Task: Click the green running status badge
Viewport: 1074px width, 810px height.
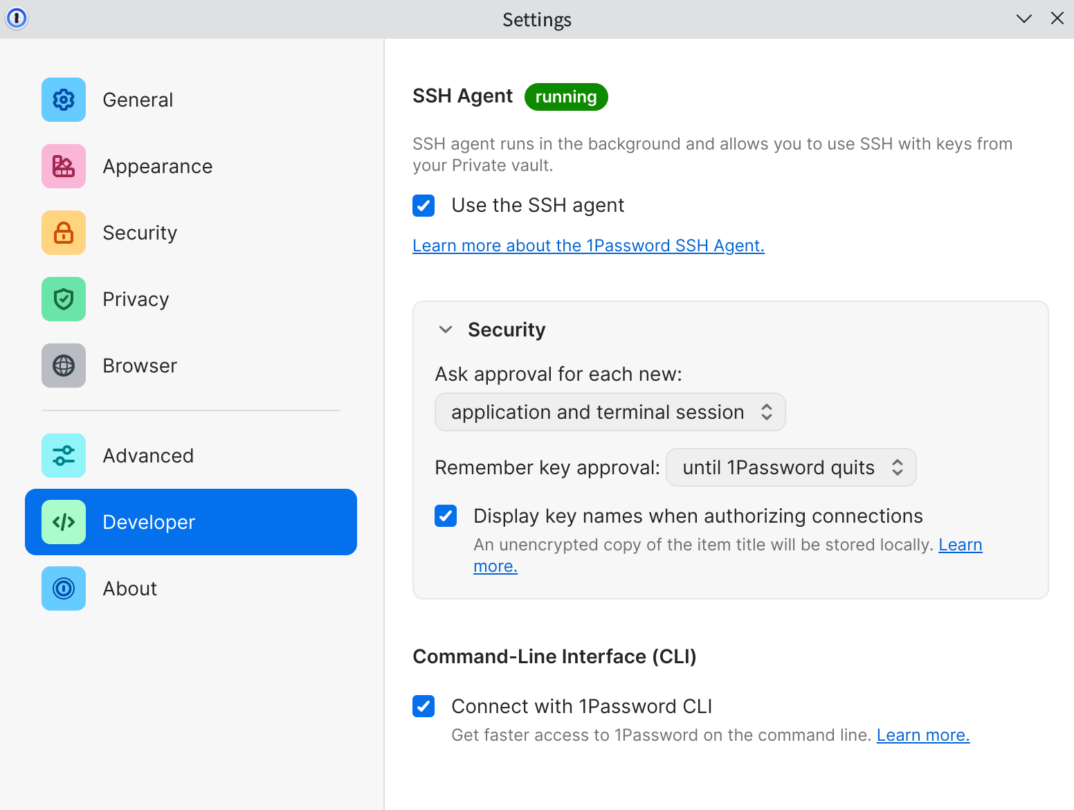Action: pos(566,97)
